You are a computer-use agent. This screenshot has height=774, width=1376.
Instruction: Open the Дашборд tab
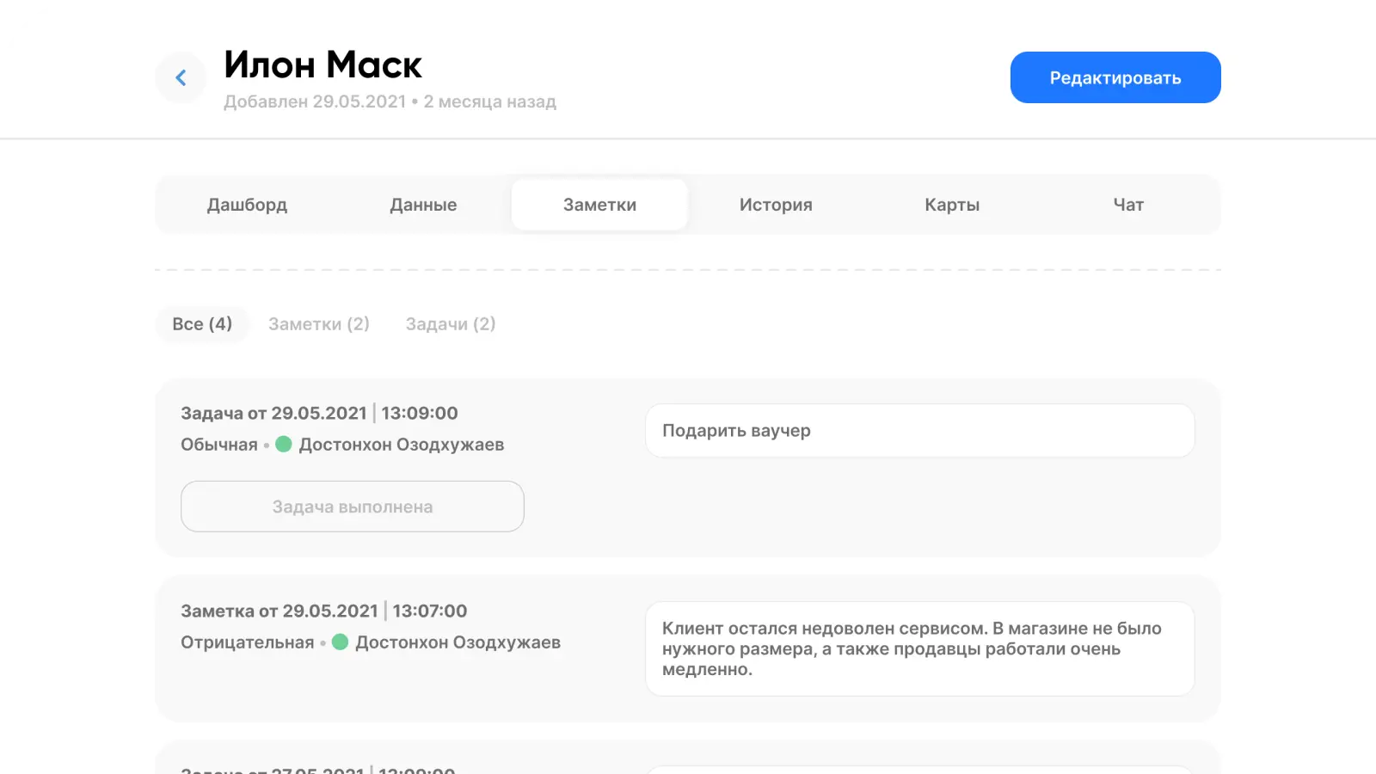click(247, 205)
